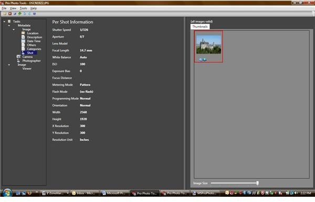The image size is (315, 202).
Task: Open the File menu
Action: 4,8
